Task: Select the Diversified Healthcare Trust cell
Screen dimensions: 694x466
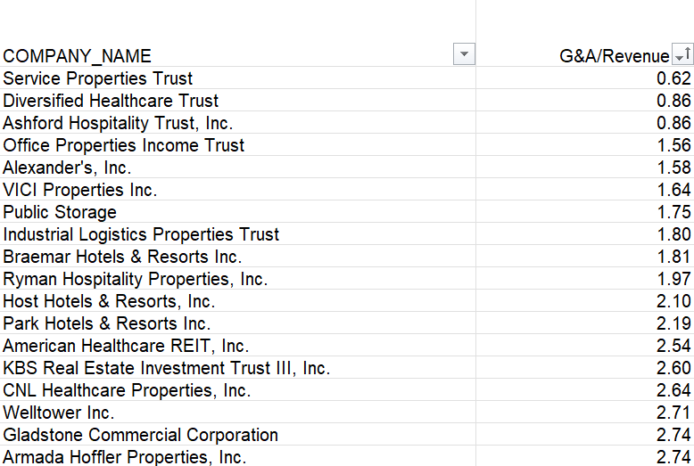Action: (111, 101)
